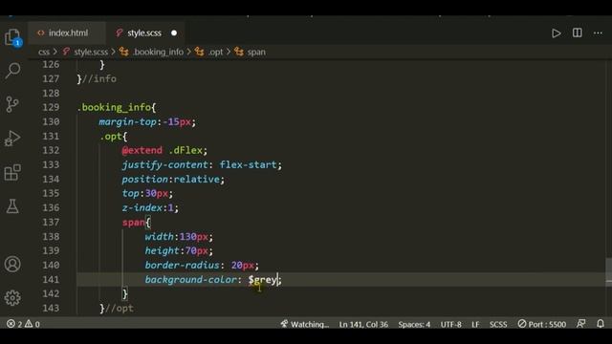The width and height of the screenshot is (612, 344).
Task: Click the warnings count in the status bar
Action: coord(33,324)
